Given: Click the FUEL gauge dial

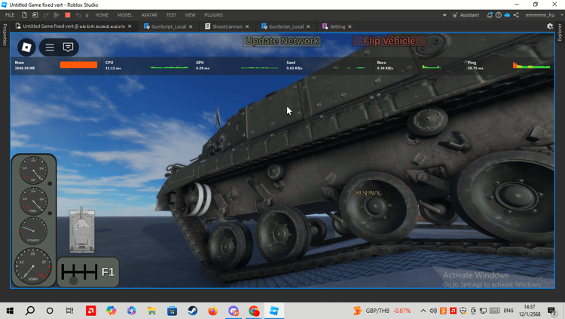Looking at the screenshot, I should [x=33, y=201].
